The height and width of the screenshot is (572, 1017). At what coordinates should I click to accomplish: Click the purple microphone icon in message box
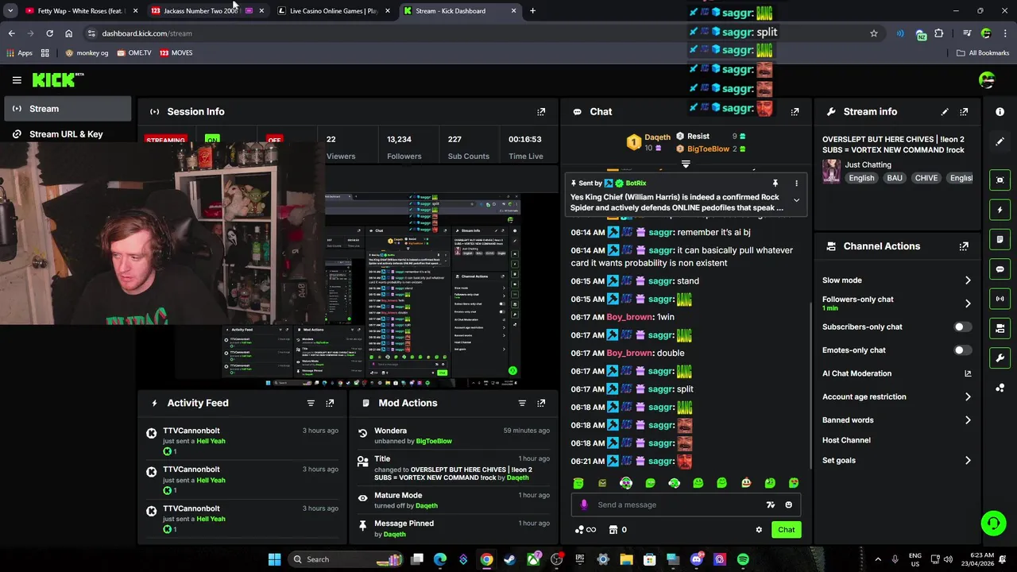pyautogui.click(x=584, y=504)
